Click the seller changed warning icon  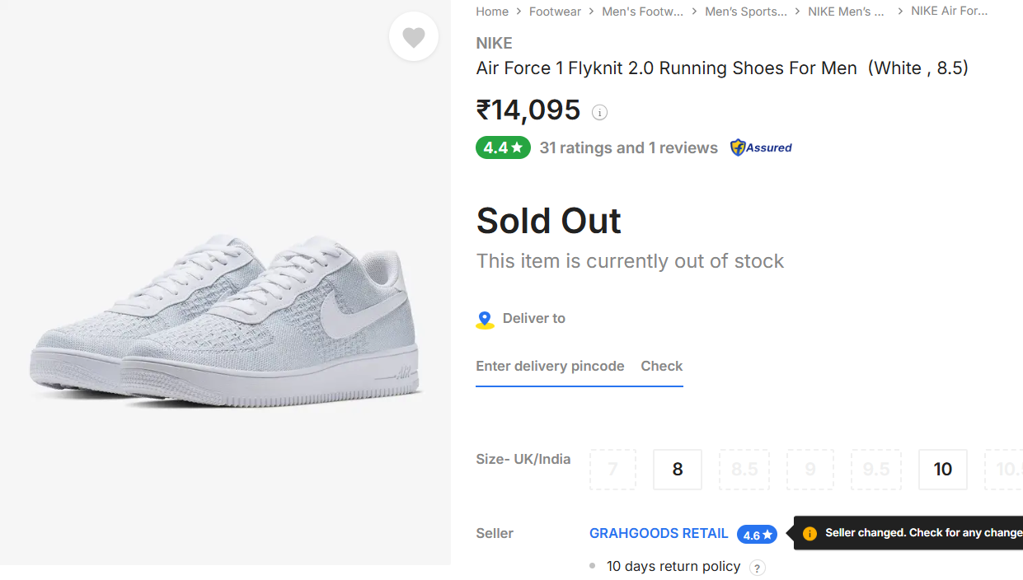coord(809,534)
